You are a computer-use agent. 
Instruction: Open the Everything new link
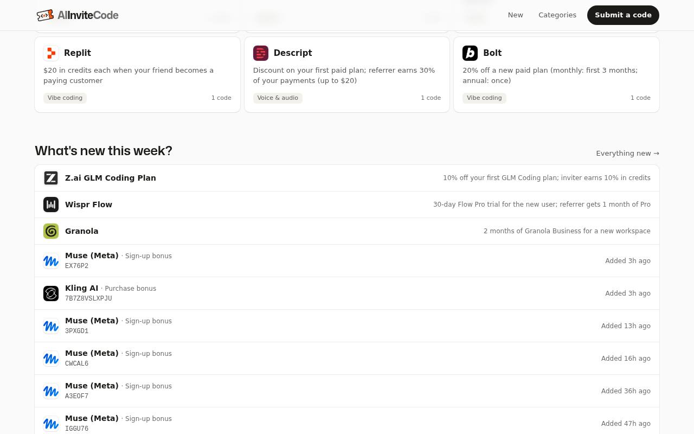(628, 154)
